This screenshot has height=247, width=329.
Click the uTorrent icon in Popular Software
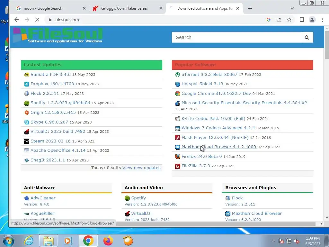(x=177, y=75)
